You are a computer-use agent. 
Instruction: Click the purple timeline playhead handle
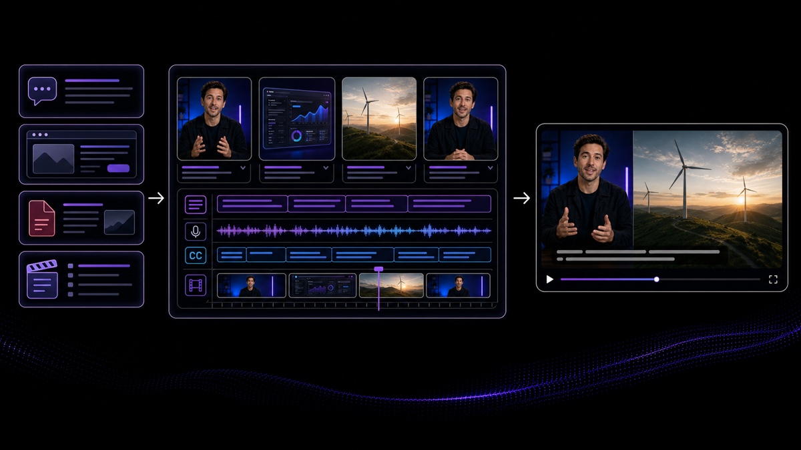[378, 269]
